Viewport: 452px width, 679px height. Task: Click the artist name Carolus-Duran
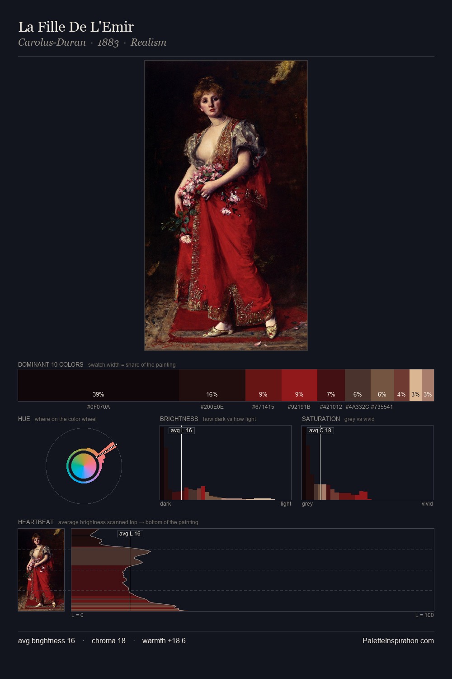click(52, 43)
